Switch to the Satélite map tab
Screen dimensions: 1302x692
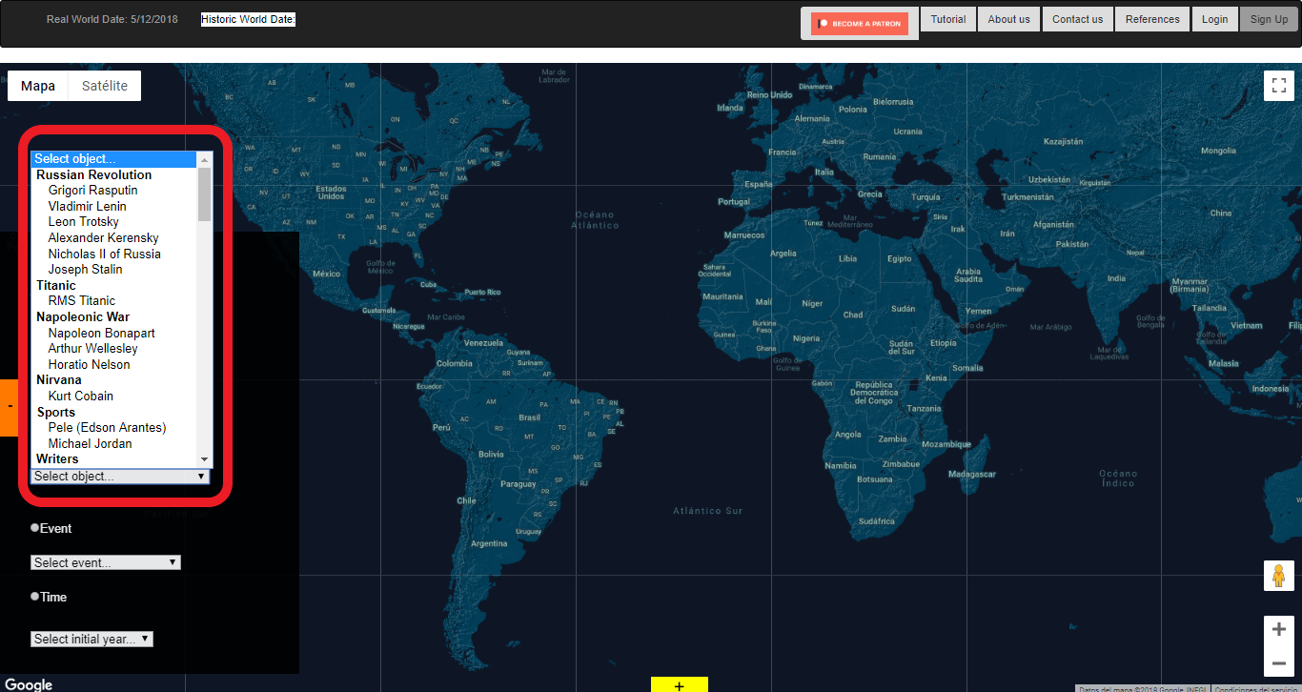click(105, 86)
